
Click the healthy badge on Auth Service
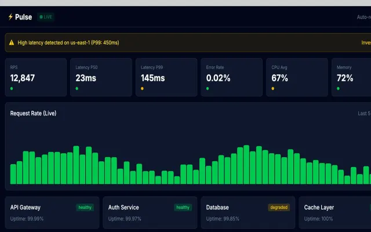coord(183,208)
